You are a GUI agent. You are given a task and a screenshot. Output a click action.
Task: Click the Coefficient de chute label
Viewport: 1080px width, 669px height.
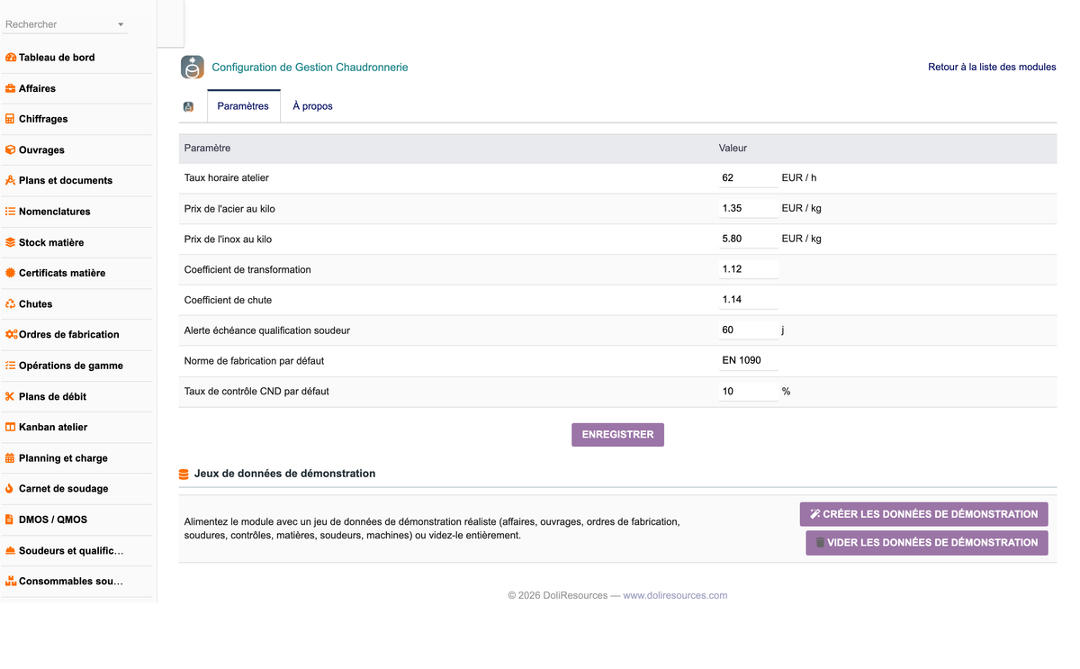(228, 300)
